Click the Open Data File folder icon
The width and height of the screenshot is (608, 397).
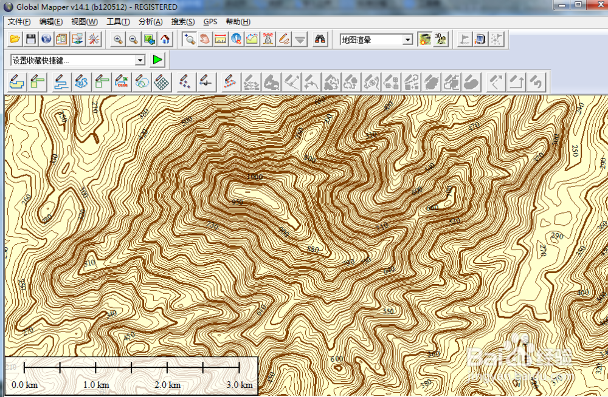(x=15, y=39)
